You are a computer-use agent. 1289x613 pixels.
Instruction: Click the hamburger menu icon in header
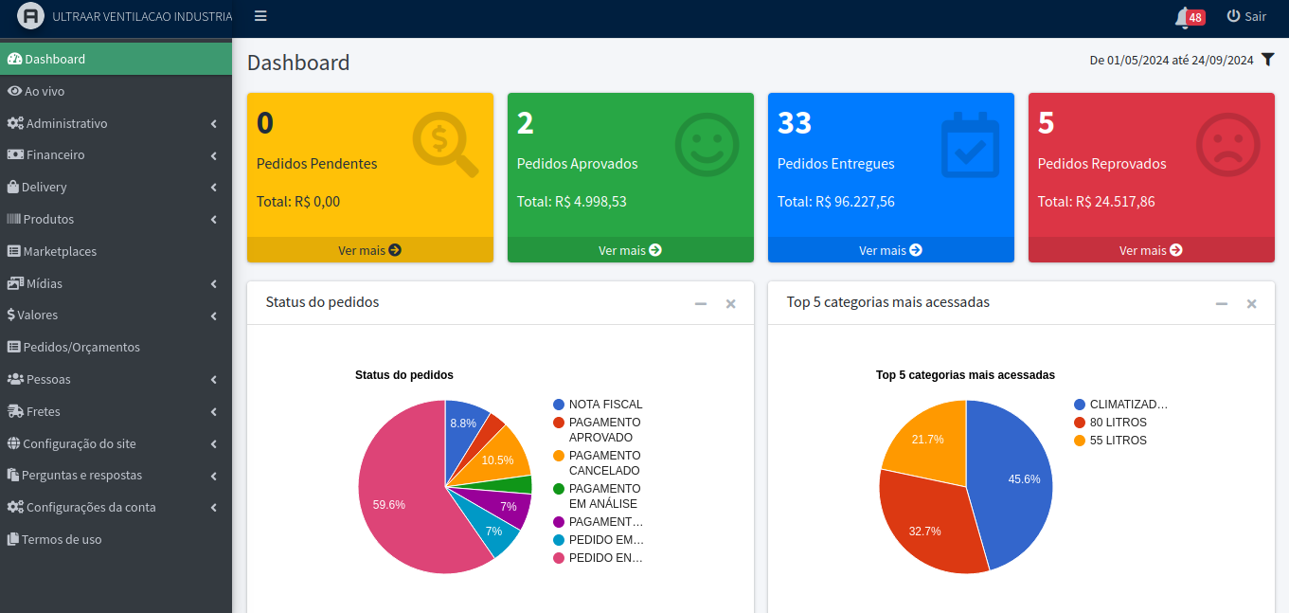260,16
